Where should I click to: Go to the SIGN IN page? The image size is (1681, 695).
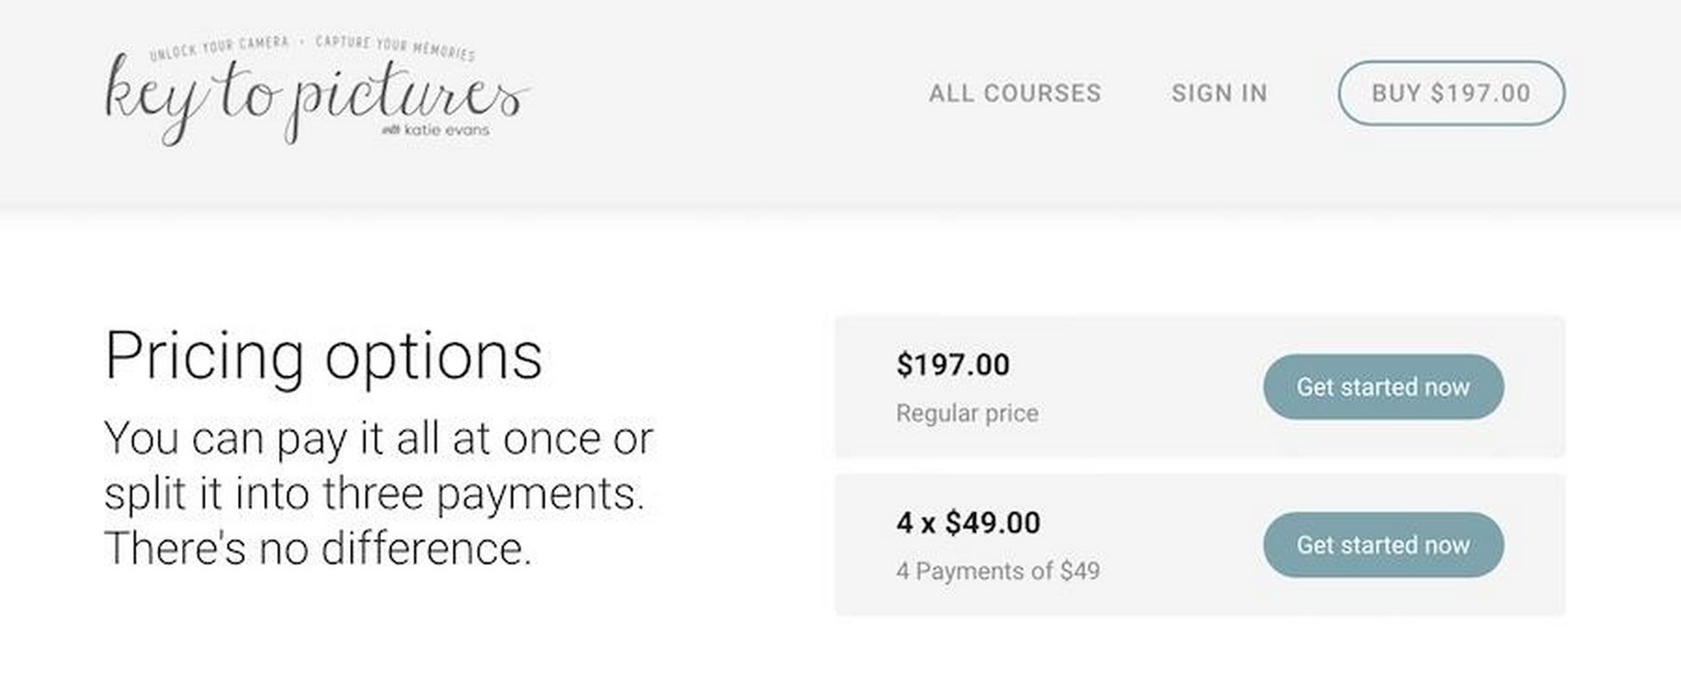pos(1219,93)
